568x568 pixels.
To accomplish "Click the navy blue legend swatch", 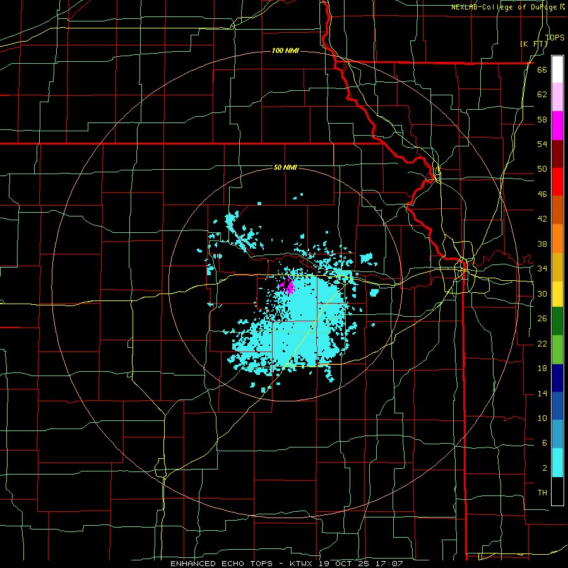I will 557,378.
